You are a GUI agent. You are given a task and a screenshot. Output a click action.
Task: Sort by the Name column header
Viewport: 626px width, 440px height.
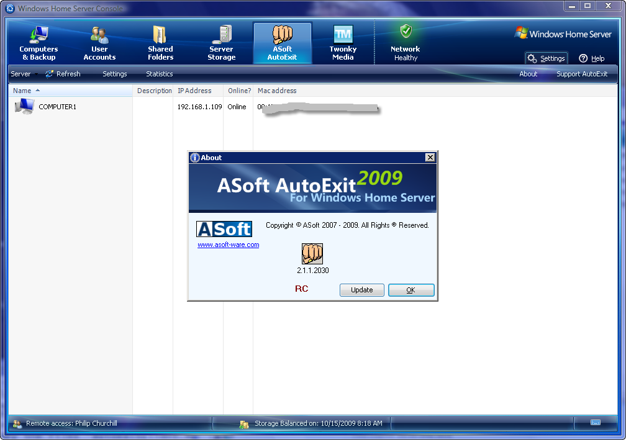[x=71, y=91]
